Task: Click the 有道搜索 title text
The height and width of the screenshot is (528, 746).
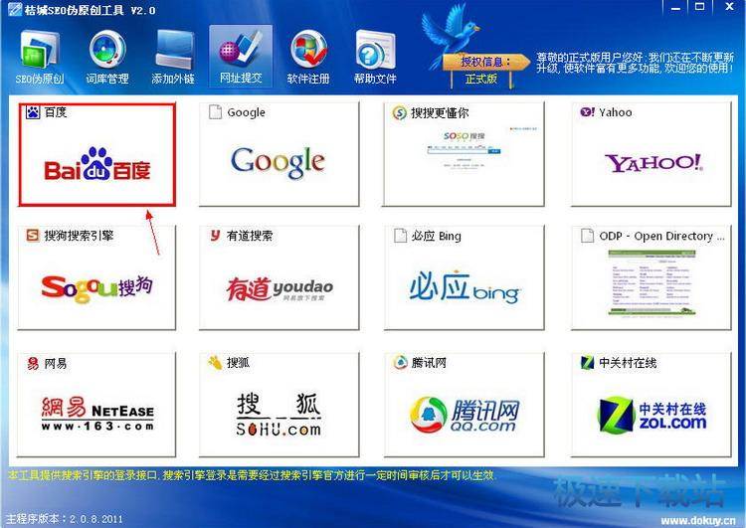Action: [250, 236]
